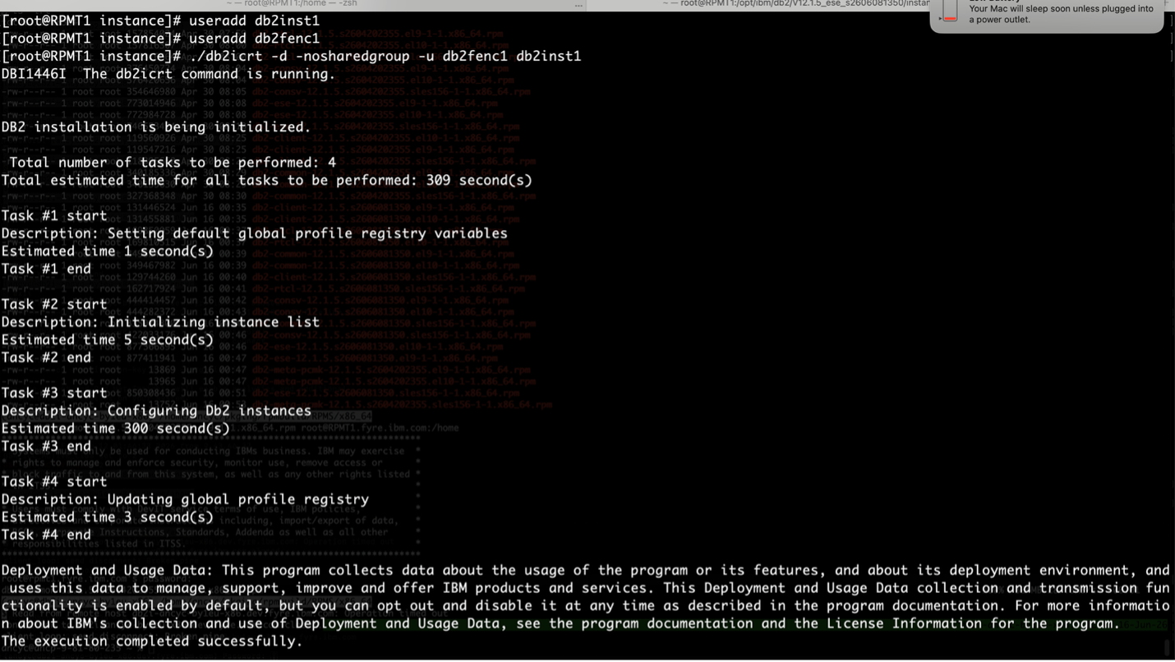This screenshot has width=1175, height=662.
Task: Click the 'useradd db2inst1' command line
Action: [x=160, y=21]
